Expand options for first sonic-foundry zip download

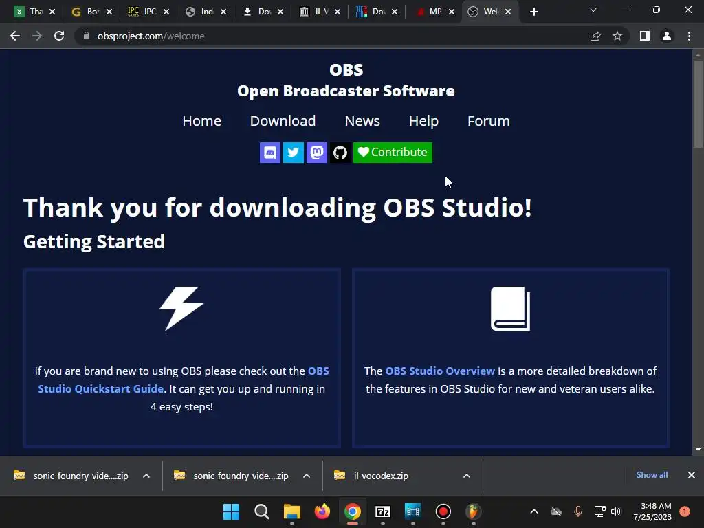[x=146, y=476]
